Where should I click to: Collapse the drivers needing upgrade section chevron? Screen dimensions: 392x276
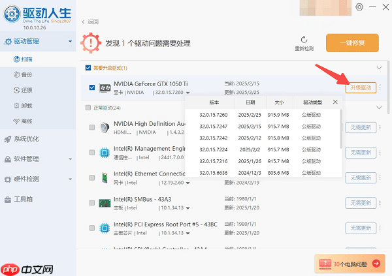tap(379, 68)
